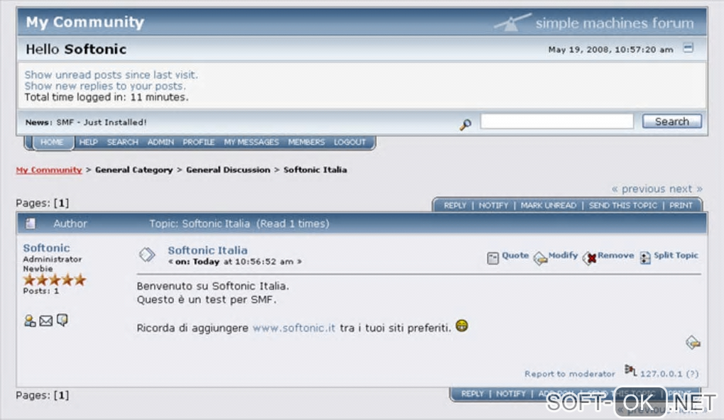Click the Quote text link
This screenshot has height=420, width=724.
tap(515, 255)
